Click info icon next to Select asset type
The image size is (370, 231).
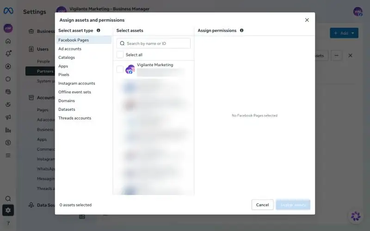pyautogui.click(x=99, y=30)
